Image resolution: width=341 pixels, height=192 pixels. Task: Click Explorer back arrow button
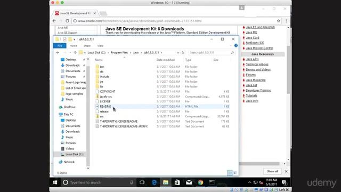point(58,53)
